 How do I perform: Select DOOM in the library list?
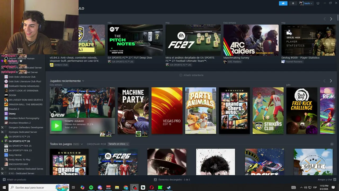pos(12,95)
